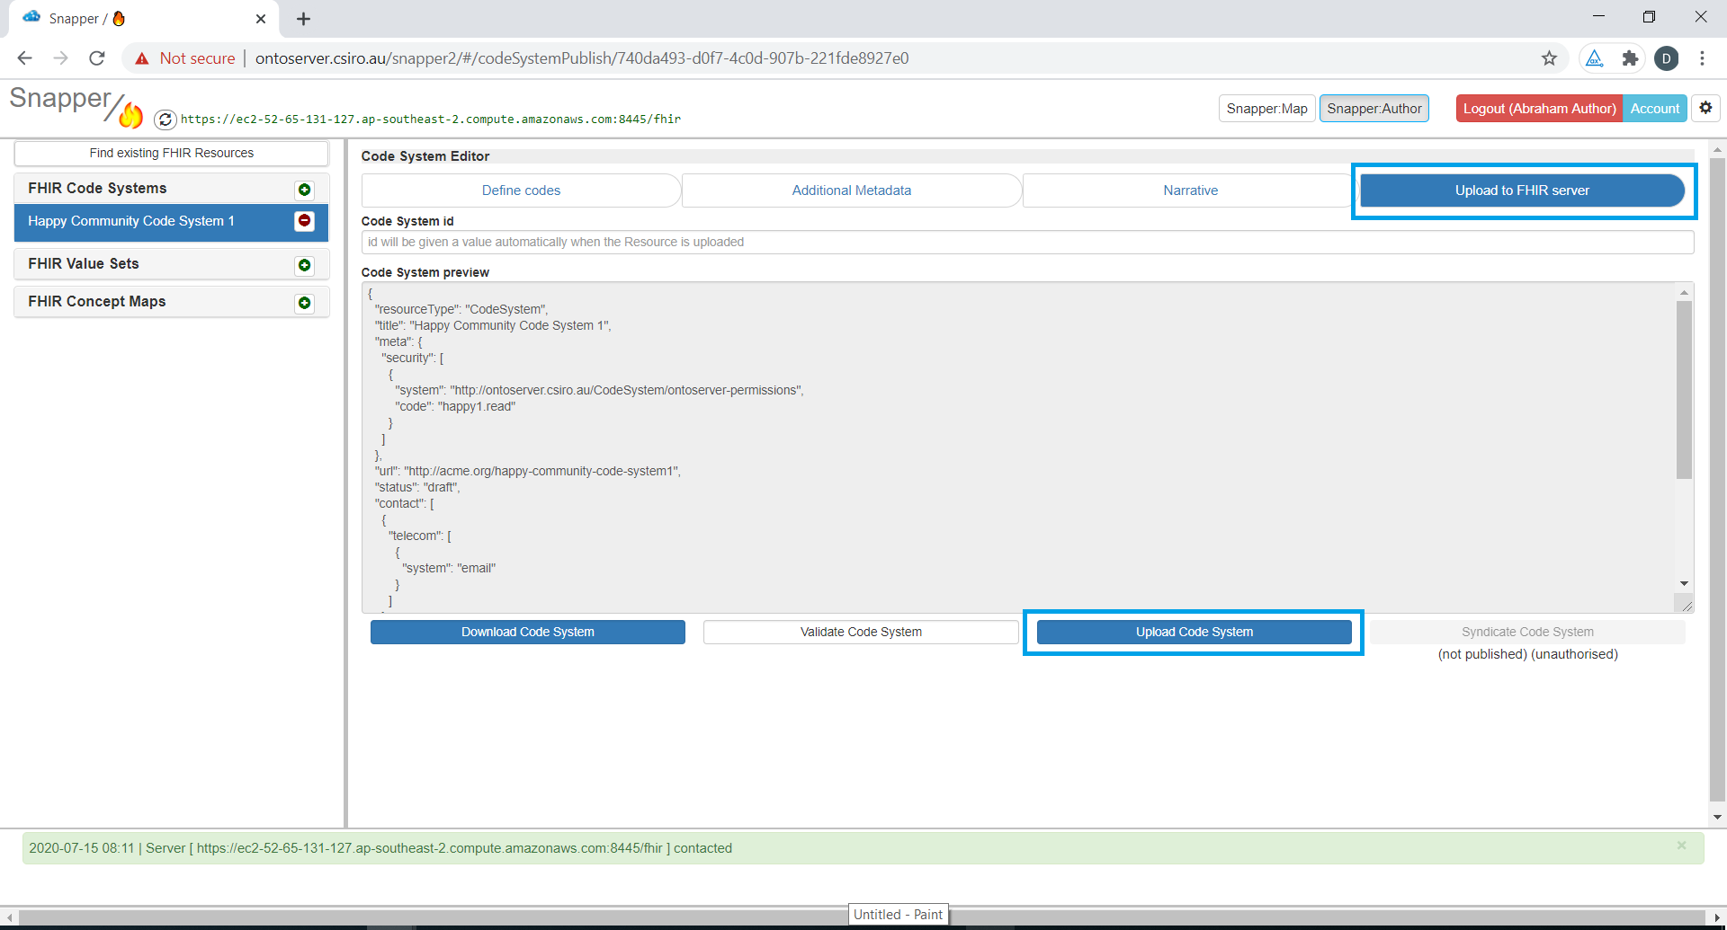Viewport: 1727px width, 930px height.
Task: Click the Snapper flame logo
Action: pyautogui.click(x=131, y=114)
